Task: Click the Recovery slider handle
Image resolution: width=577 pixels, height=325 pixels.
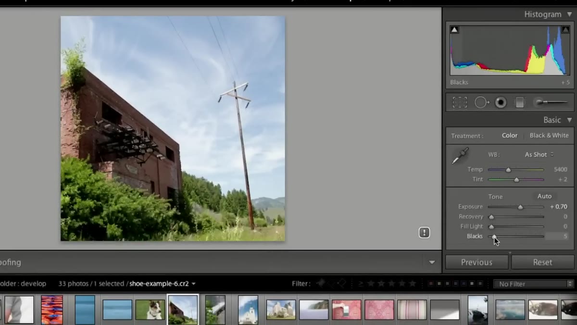Action: click(x=491, y=217)
